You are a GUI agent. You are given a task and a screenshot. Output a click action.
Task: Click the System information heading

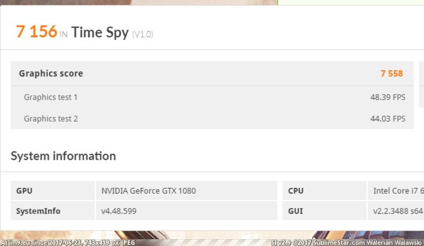point(63,156)
